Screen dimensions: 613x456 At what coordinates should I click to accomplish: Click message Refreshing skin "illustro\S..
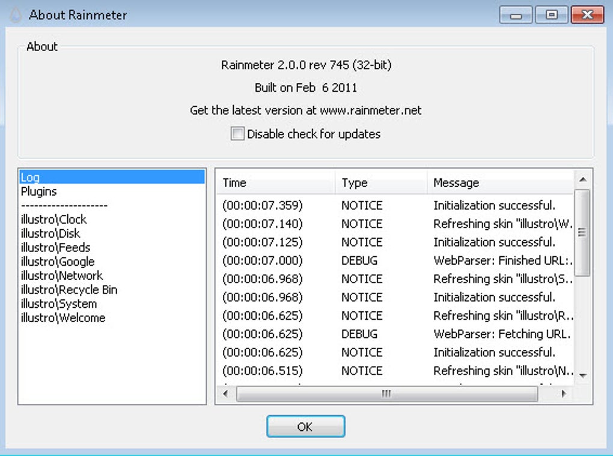pyautogui.click(x=503, y=279)
